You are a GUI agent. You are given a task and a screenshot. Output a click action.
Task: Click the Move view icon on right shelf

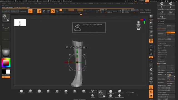[151, 69]
